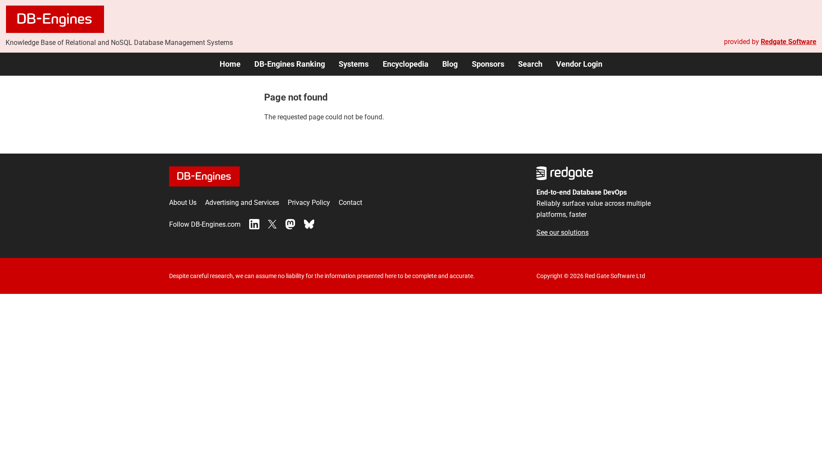
Task: View the Sponsors page
Action: point(488,64)
